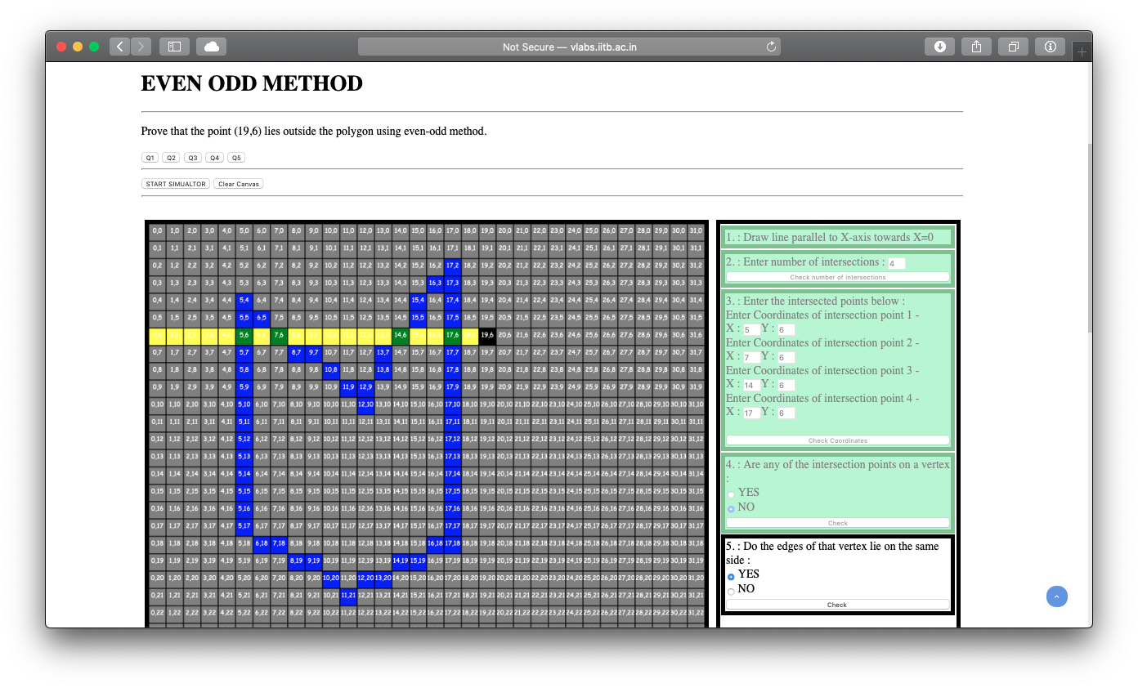Click Y field of intersection point 1
Image resolution: width=1138 pixels, height=688 pixels.
786,330
